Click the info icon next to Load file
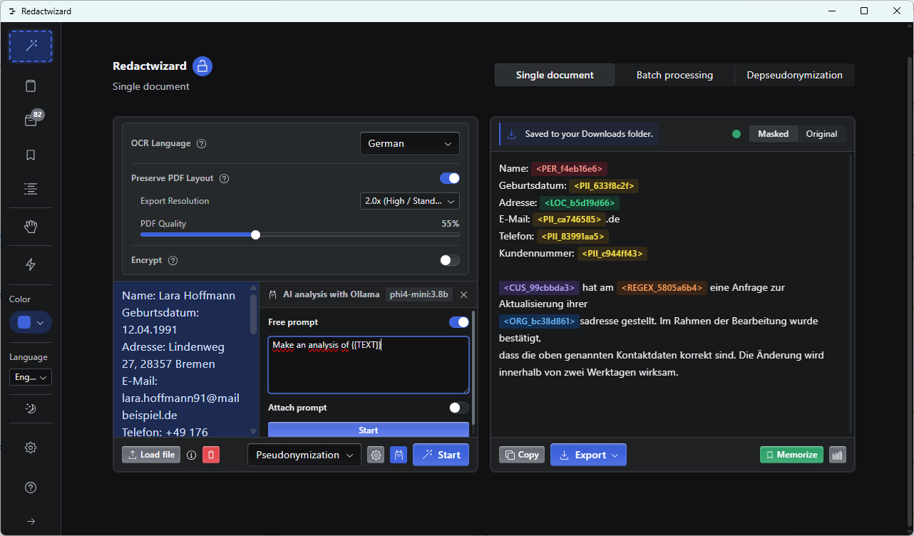 coord(191,455)
